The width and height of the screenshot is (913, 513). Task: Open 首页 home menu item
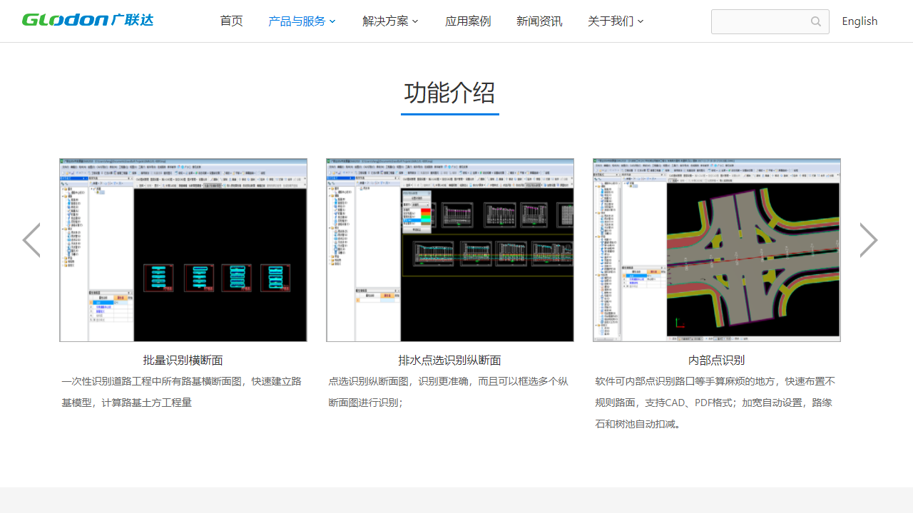pos(231,21)
